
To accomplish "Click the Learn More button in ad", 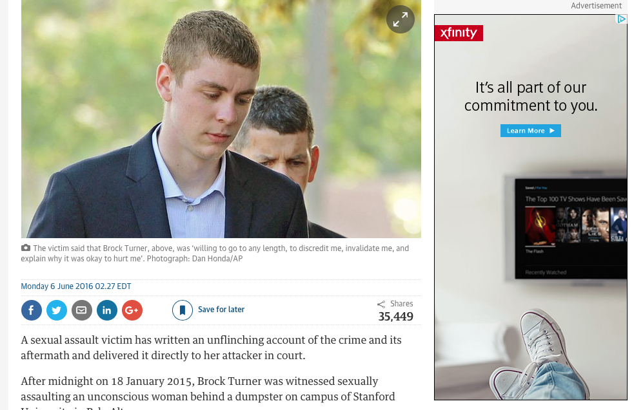I will [531, 131].
